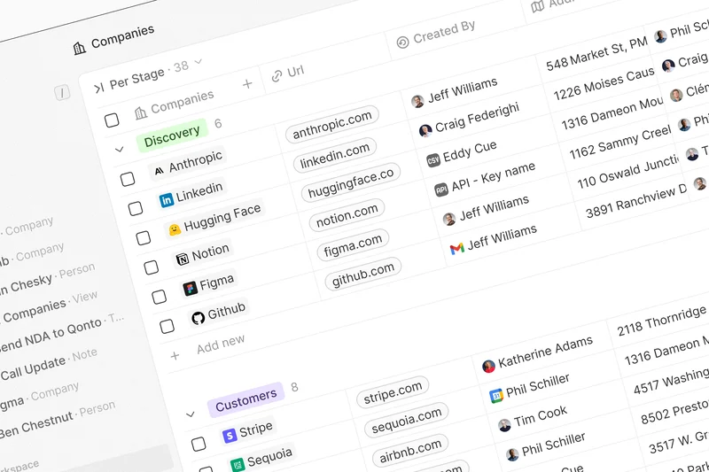Click the Github logo icon
The width and height of the screenshot is (709, 472).
(x=198, y=319)
